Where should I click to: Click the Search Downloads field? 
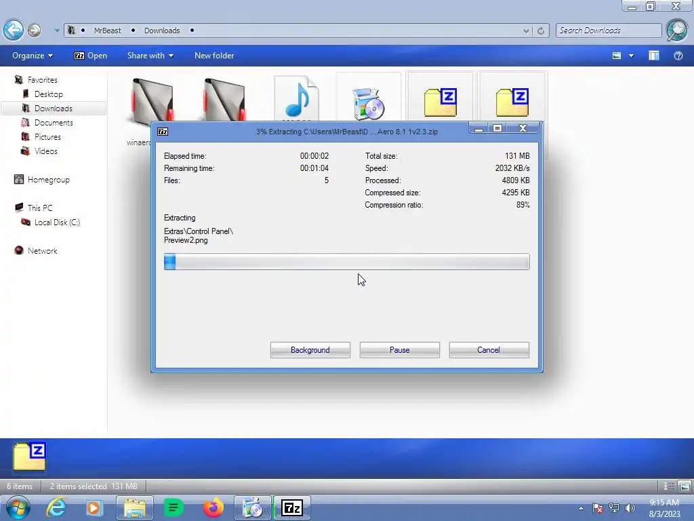pos(609,31)
